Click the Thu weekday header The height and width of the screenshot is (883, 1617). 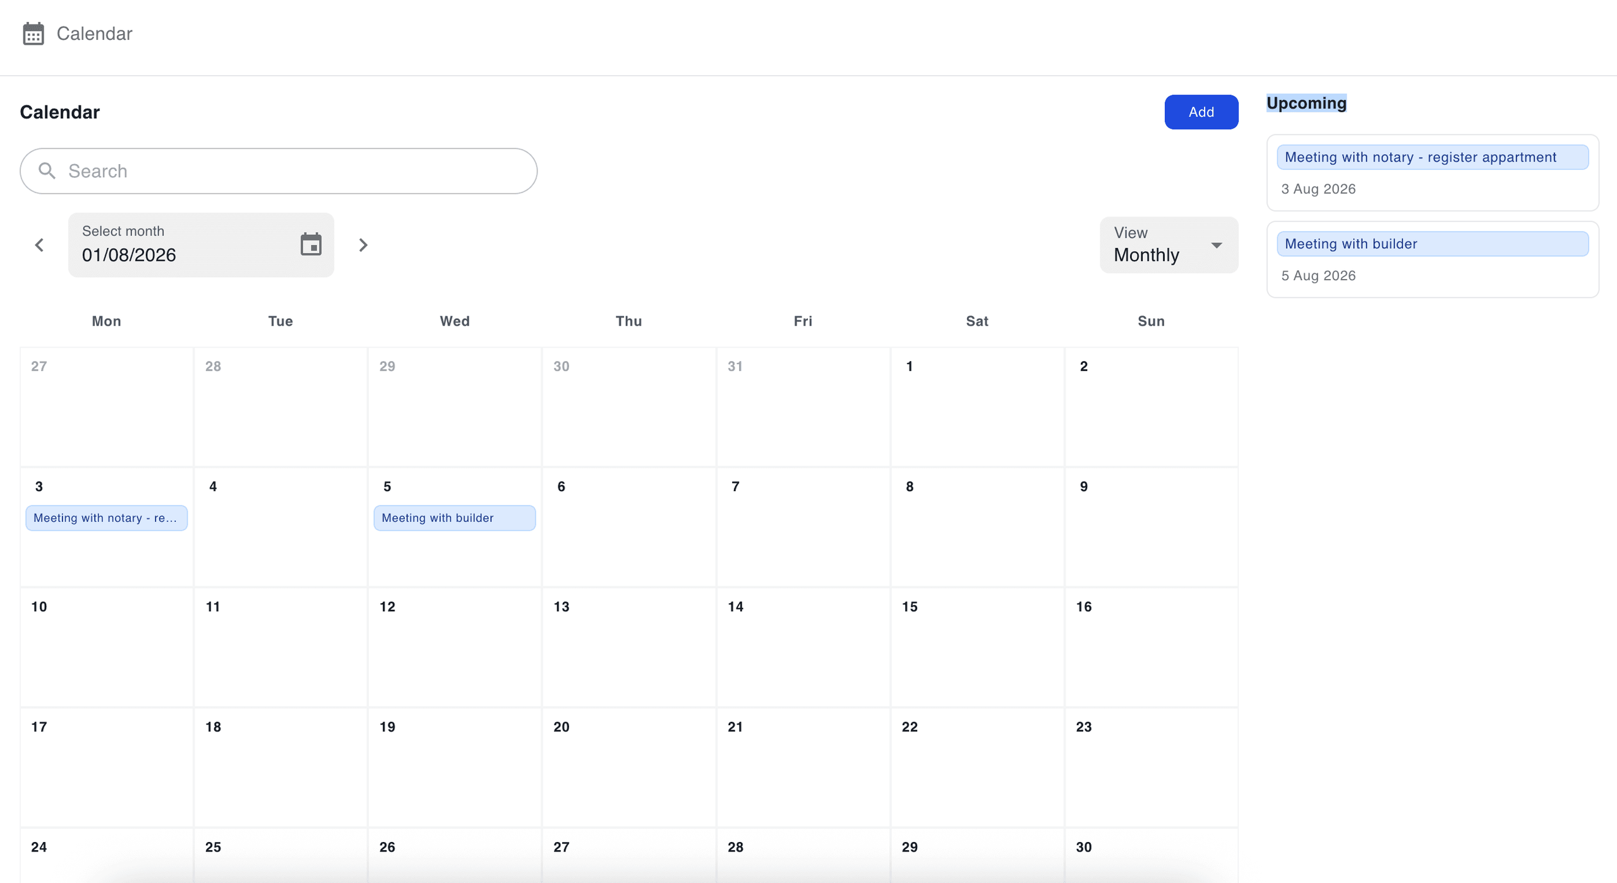[x=628, y=321]
